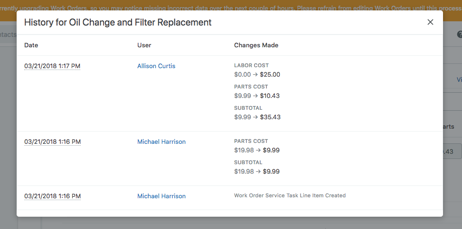The width and height of the screenshot is (462, 229).
Task: Click the 03/21/2018 1:17 PM date
Action: click(x=52, y=66)
